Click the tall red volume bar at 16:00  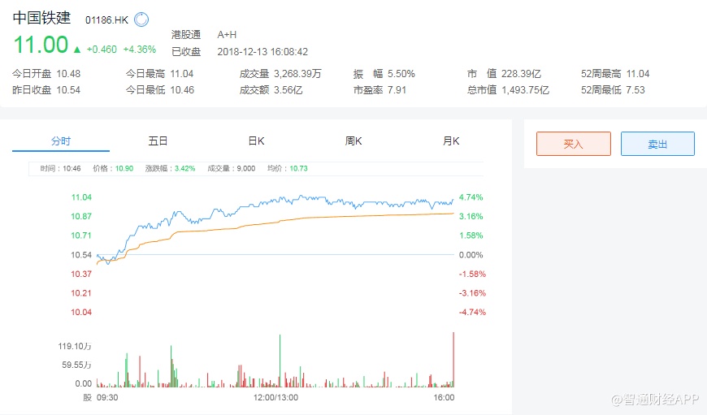(453, 357)
